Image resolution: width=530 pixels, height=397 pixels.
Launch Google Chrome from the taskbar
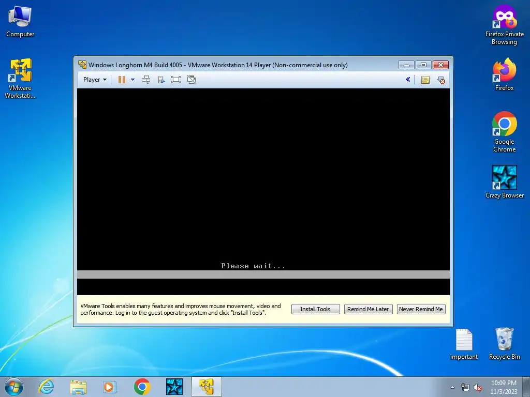coord(142,387)
